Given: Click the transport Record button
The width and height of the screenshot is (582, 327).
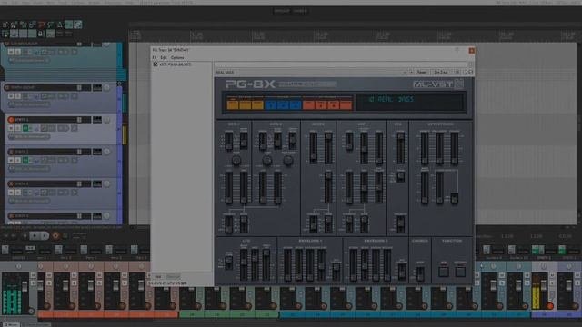Looking at the screenshot, I should (55, 235).
